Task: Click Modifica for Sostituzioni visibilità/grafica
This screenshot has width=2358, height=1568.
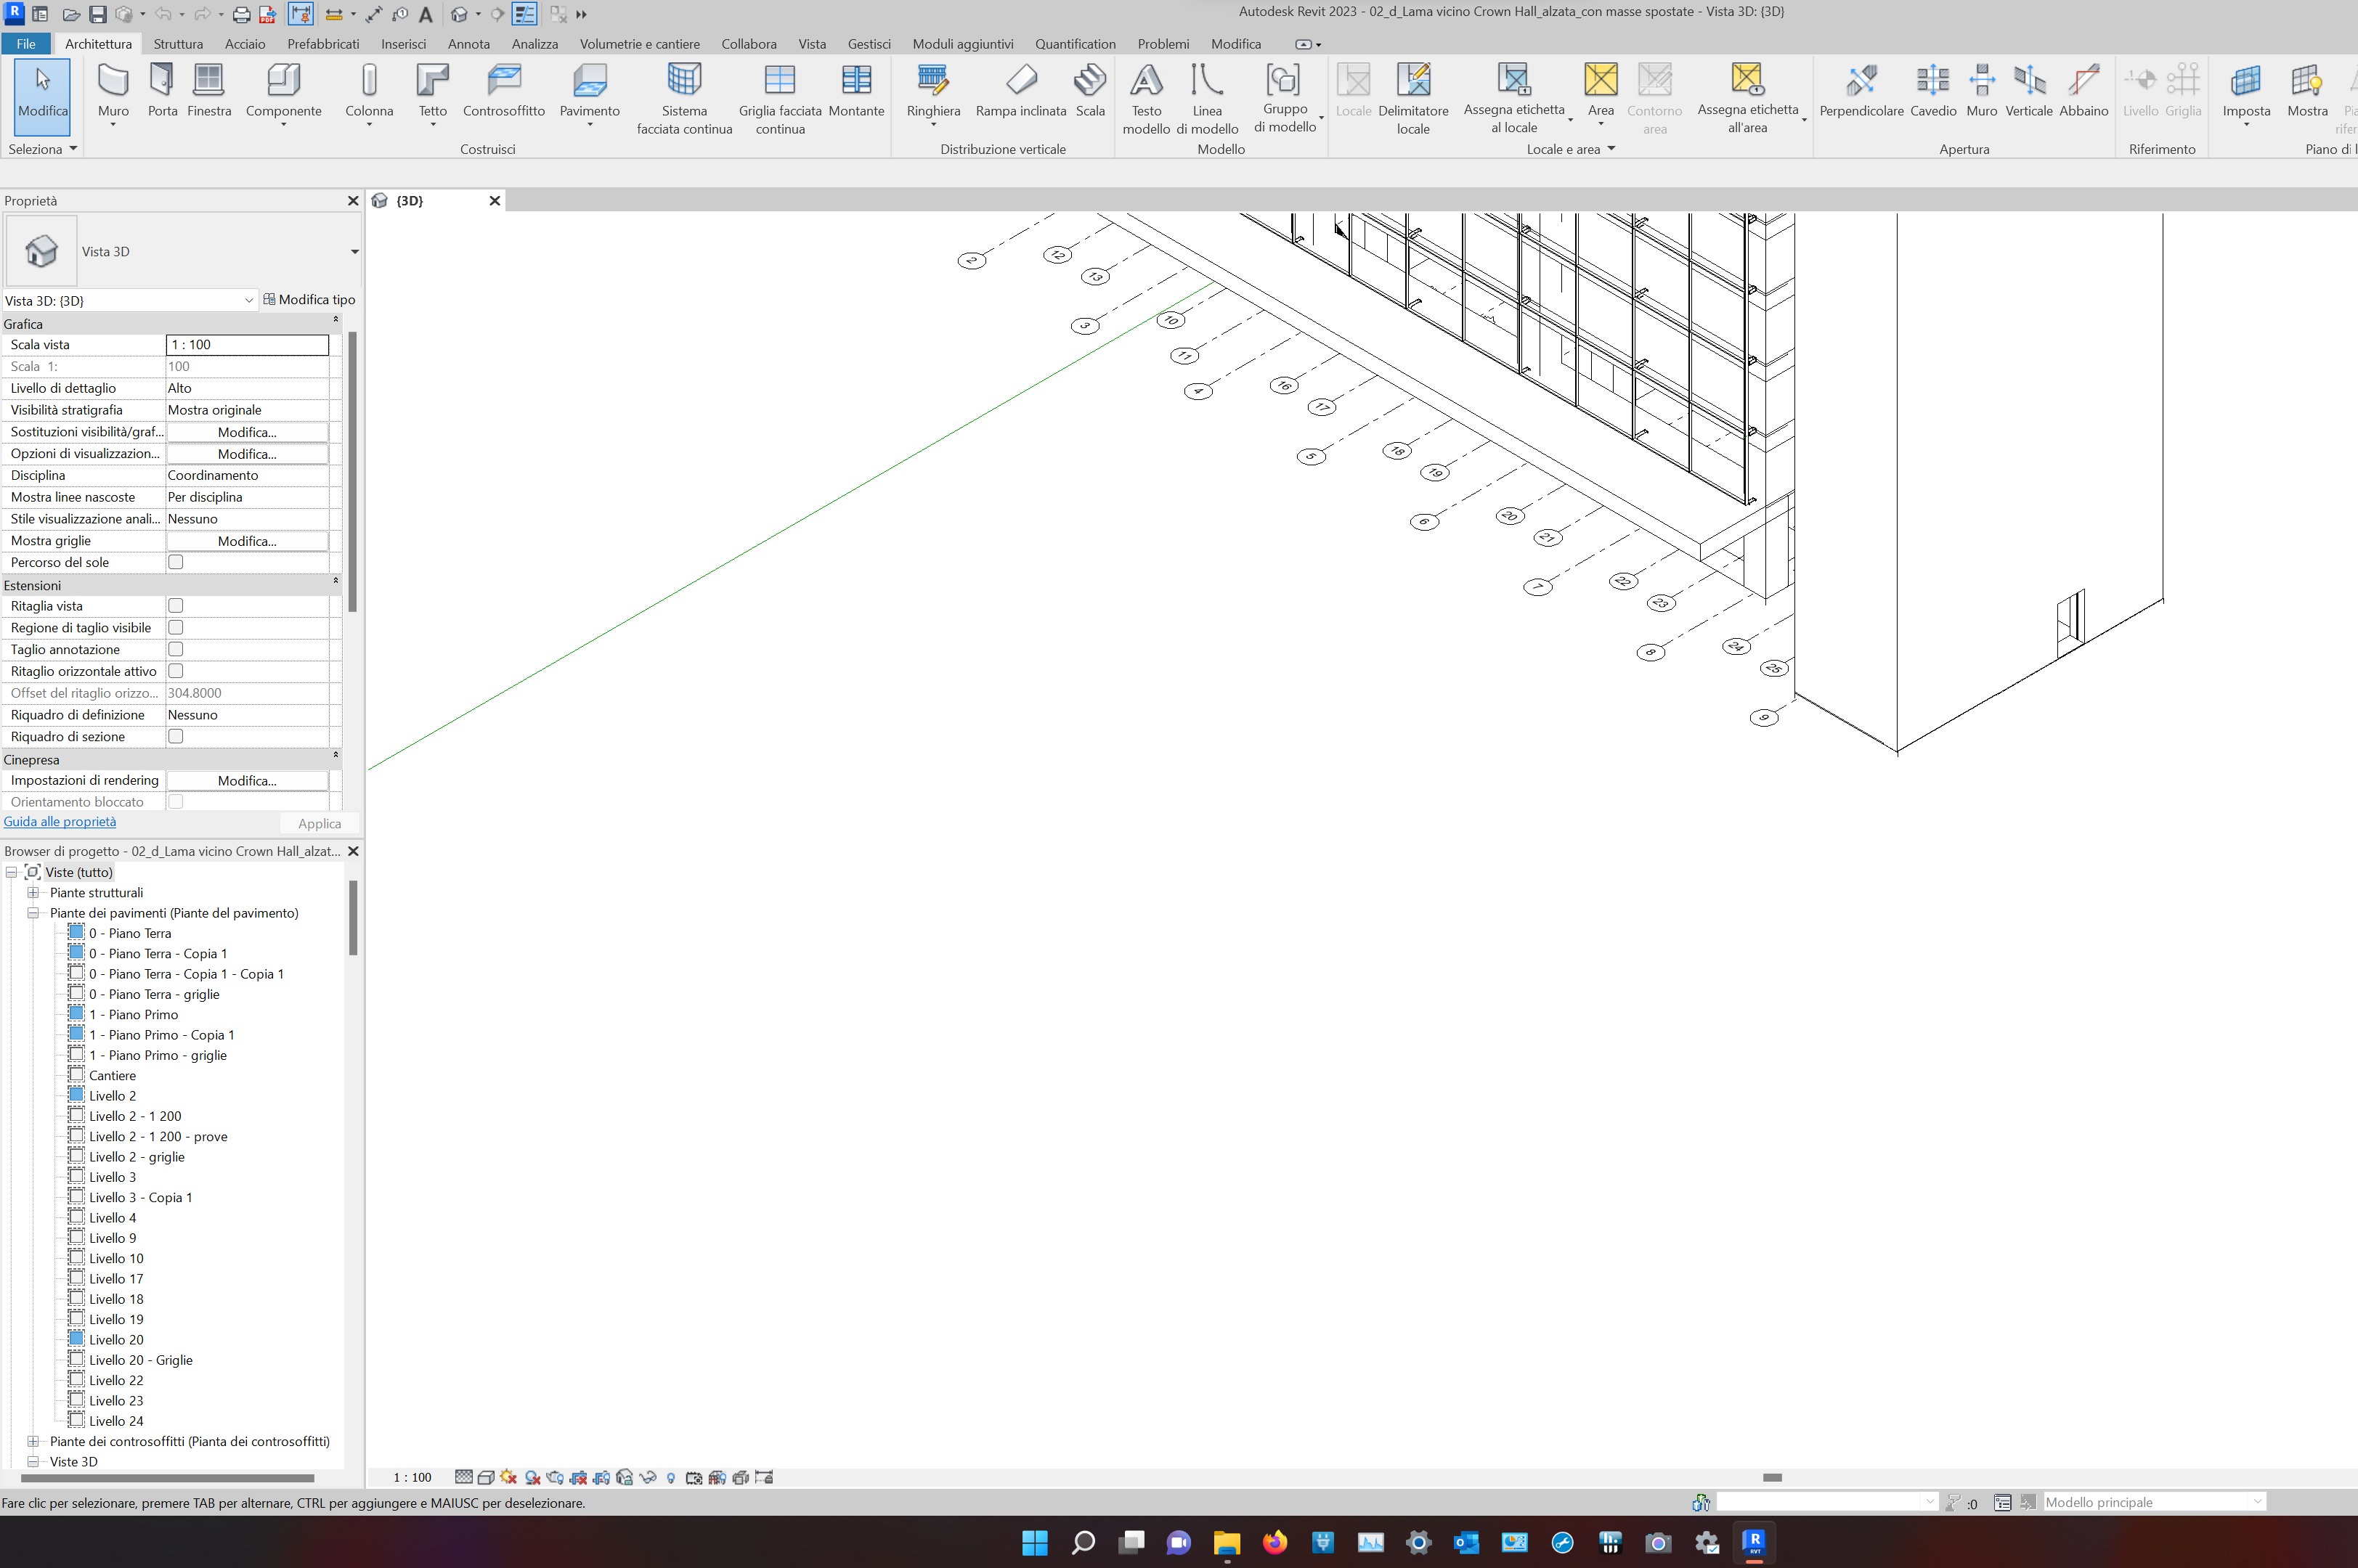Action: [x=247, y=432]
